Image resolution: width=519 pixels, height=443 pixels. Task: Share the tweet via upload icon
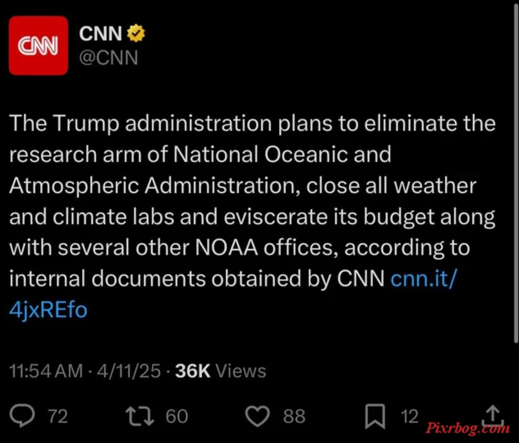493,416
